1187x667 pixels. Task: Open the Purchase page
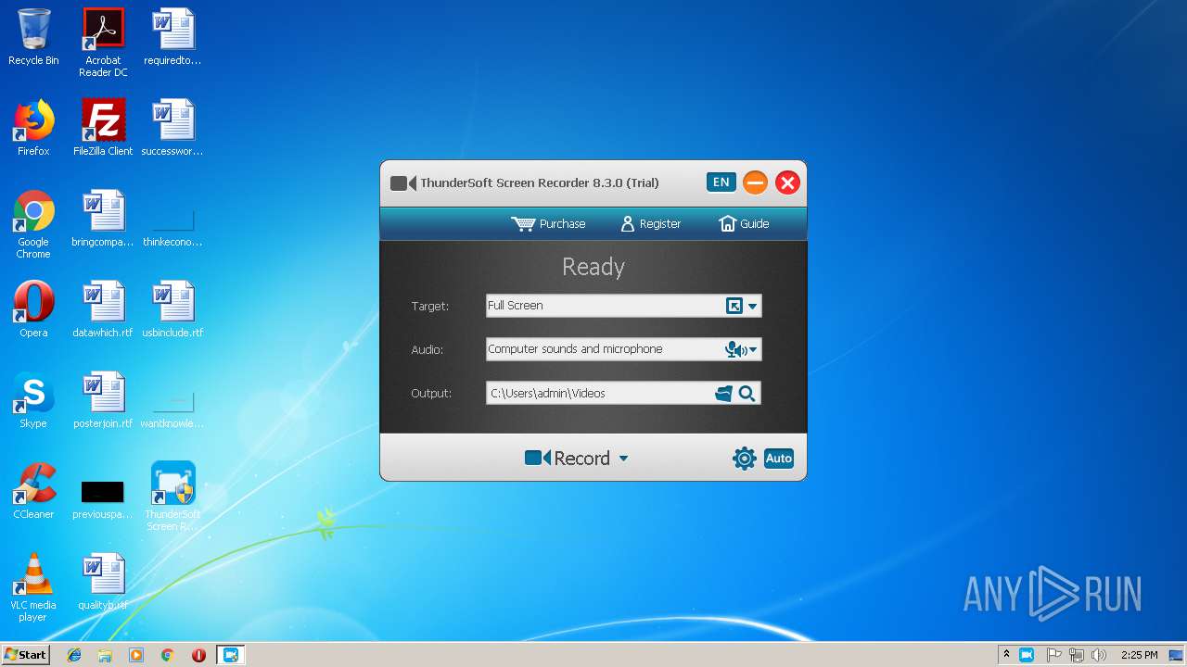548,223
